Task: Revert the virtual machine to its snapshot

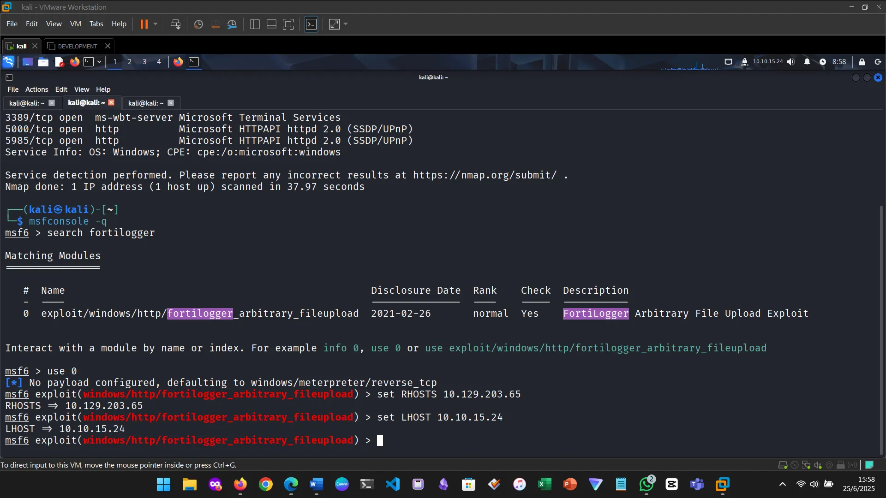Action: tap(215, 24)
